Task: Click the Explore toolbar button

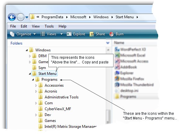Action: point(76,34)
